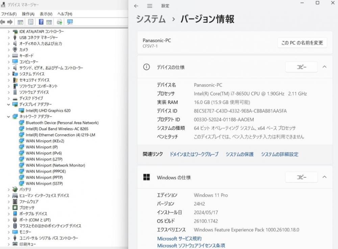Select the ソフトウェア コンポーネント tree item

click(x=39, y=86)
